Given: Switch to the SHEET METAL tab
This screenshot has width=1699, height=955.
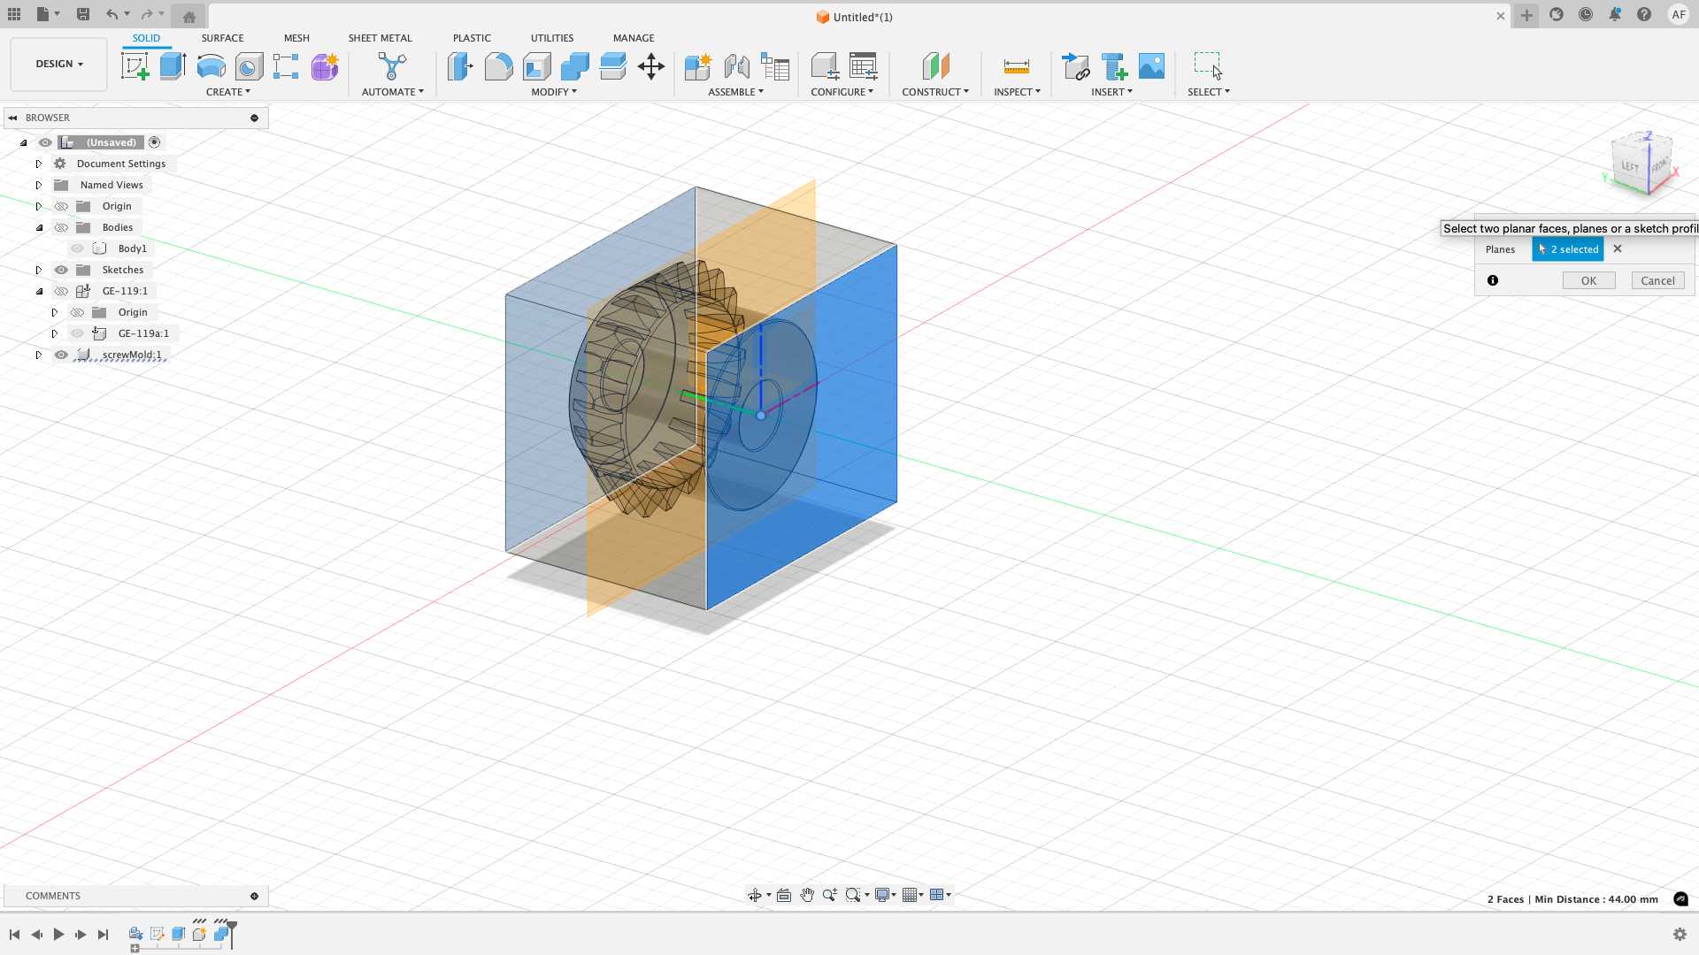Looking at the screenshot, I should point(380,38).
